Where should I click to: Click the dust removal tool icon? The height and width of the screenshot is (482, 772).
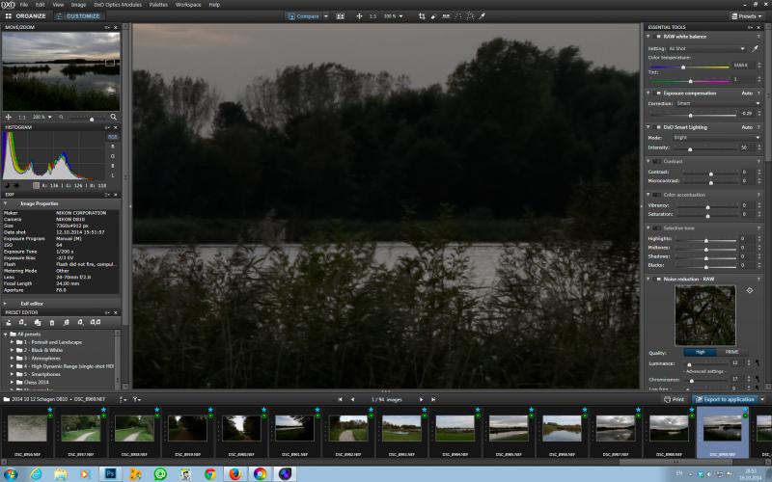pyautogui.click(x=433, y=16)
